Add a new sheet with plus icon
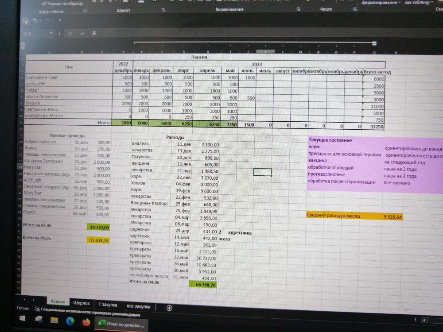The width and height of the screenshot is (443, 332). [169, 308]
